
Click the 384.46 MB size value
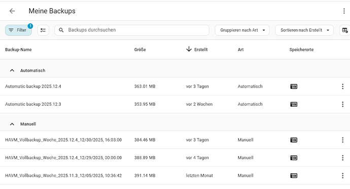145,140
